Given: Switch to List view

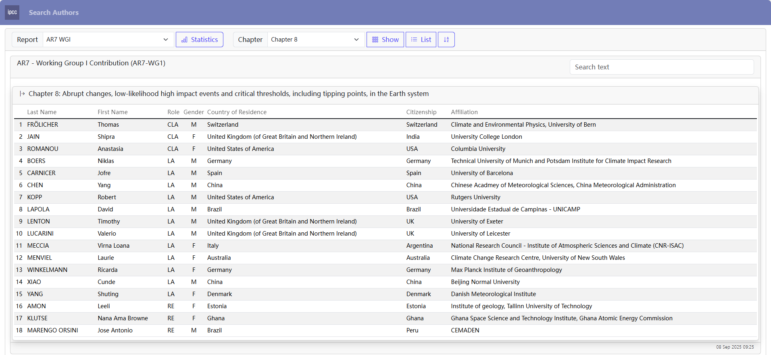Looking at the screenshot, I should coord(421,40).
